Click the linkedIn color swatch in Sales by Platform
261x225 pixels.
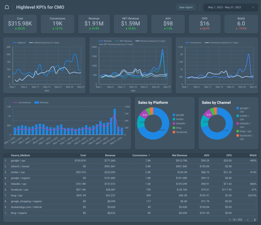click(174, 123)
